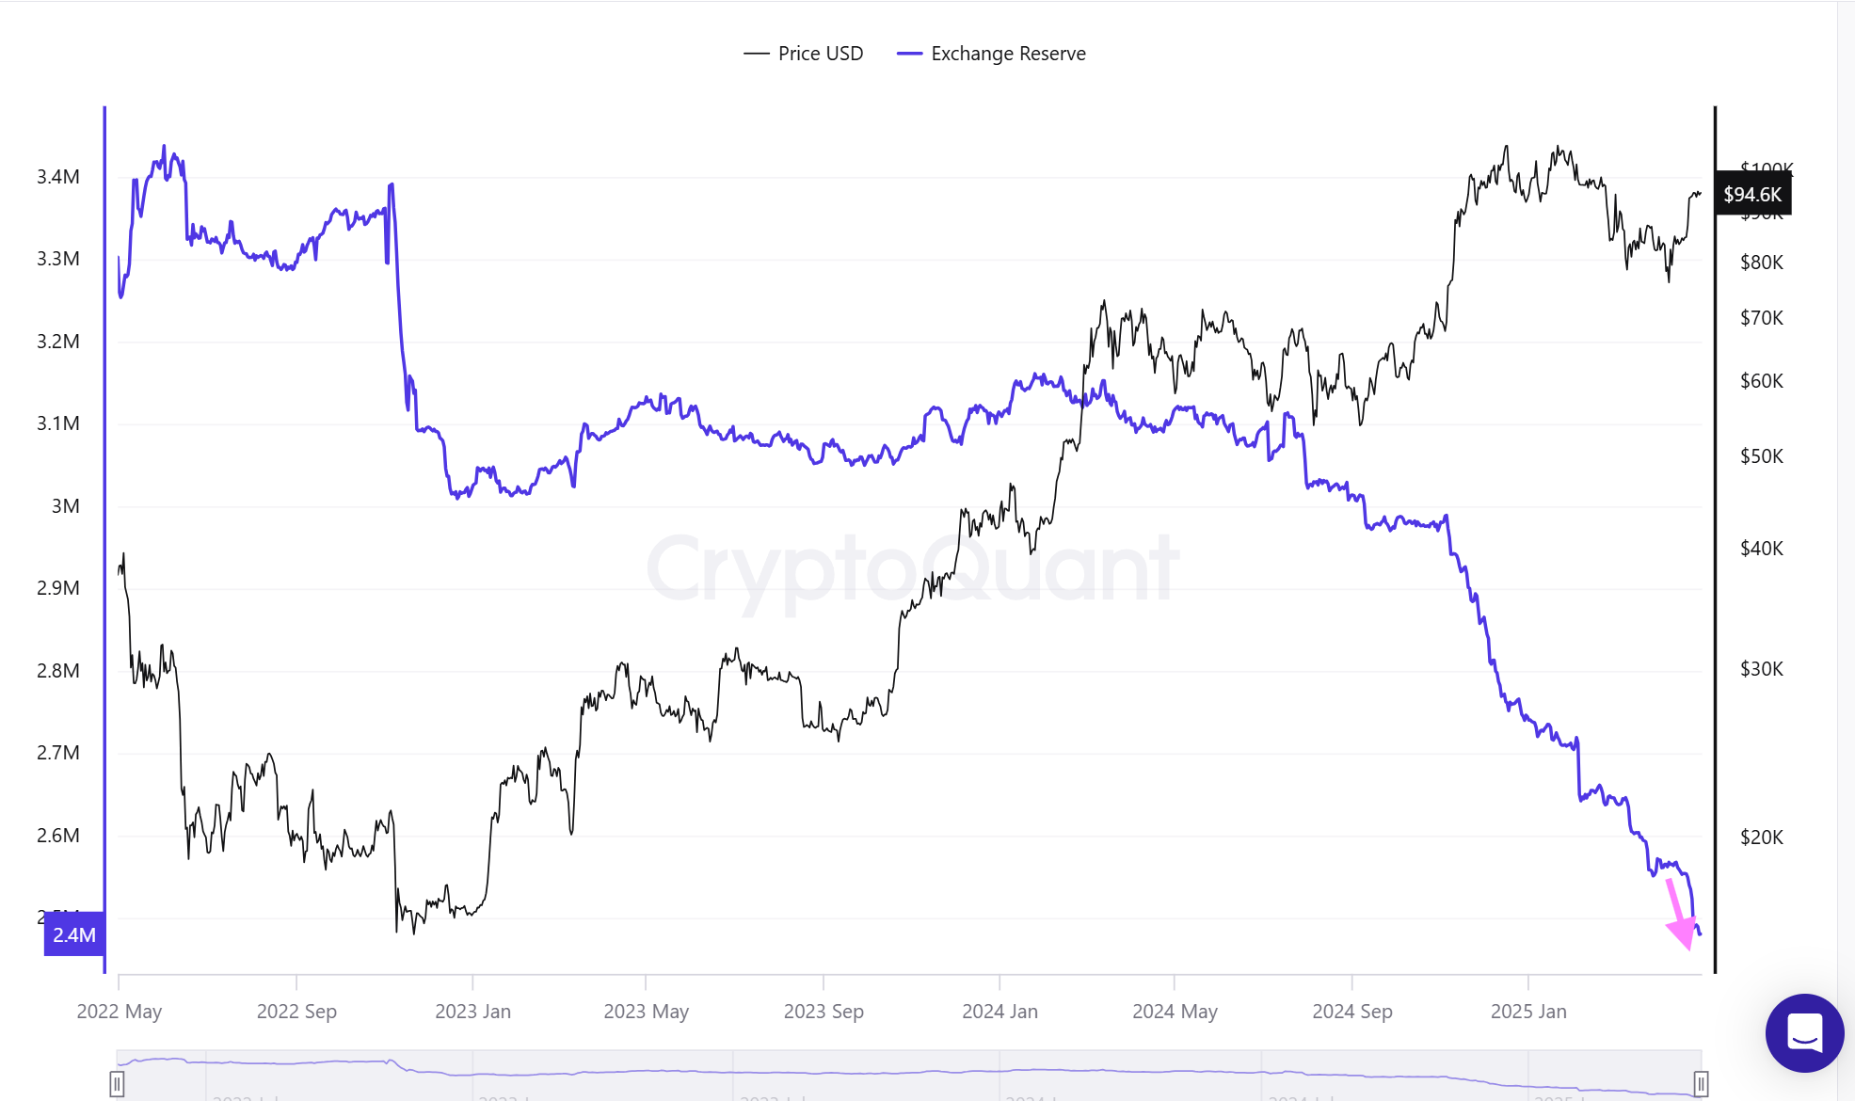Click the $60K label on right axis

1761,381
